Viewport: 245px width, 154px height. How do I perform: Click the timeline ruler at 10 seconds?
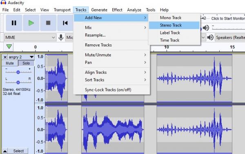click(x=167, y=47)
